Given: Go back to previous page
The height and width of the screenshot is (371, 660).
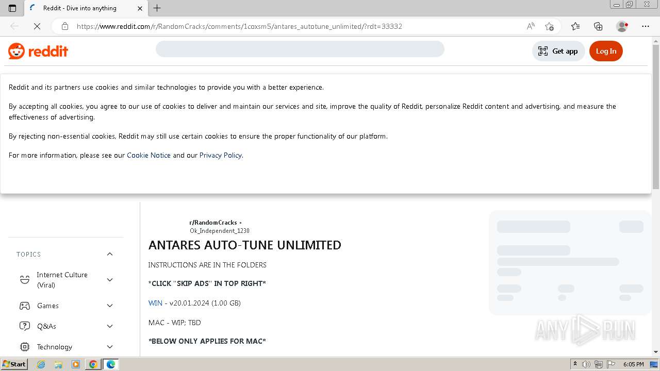Looking at the screenshot, I should click(14, 26).
